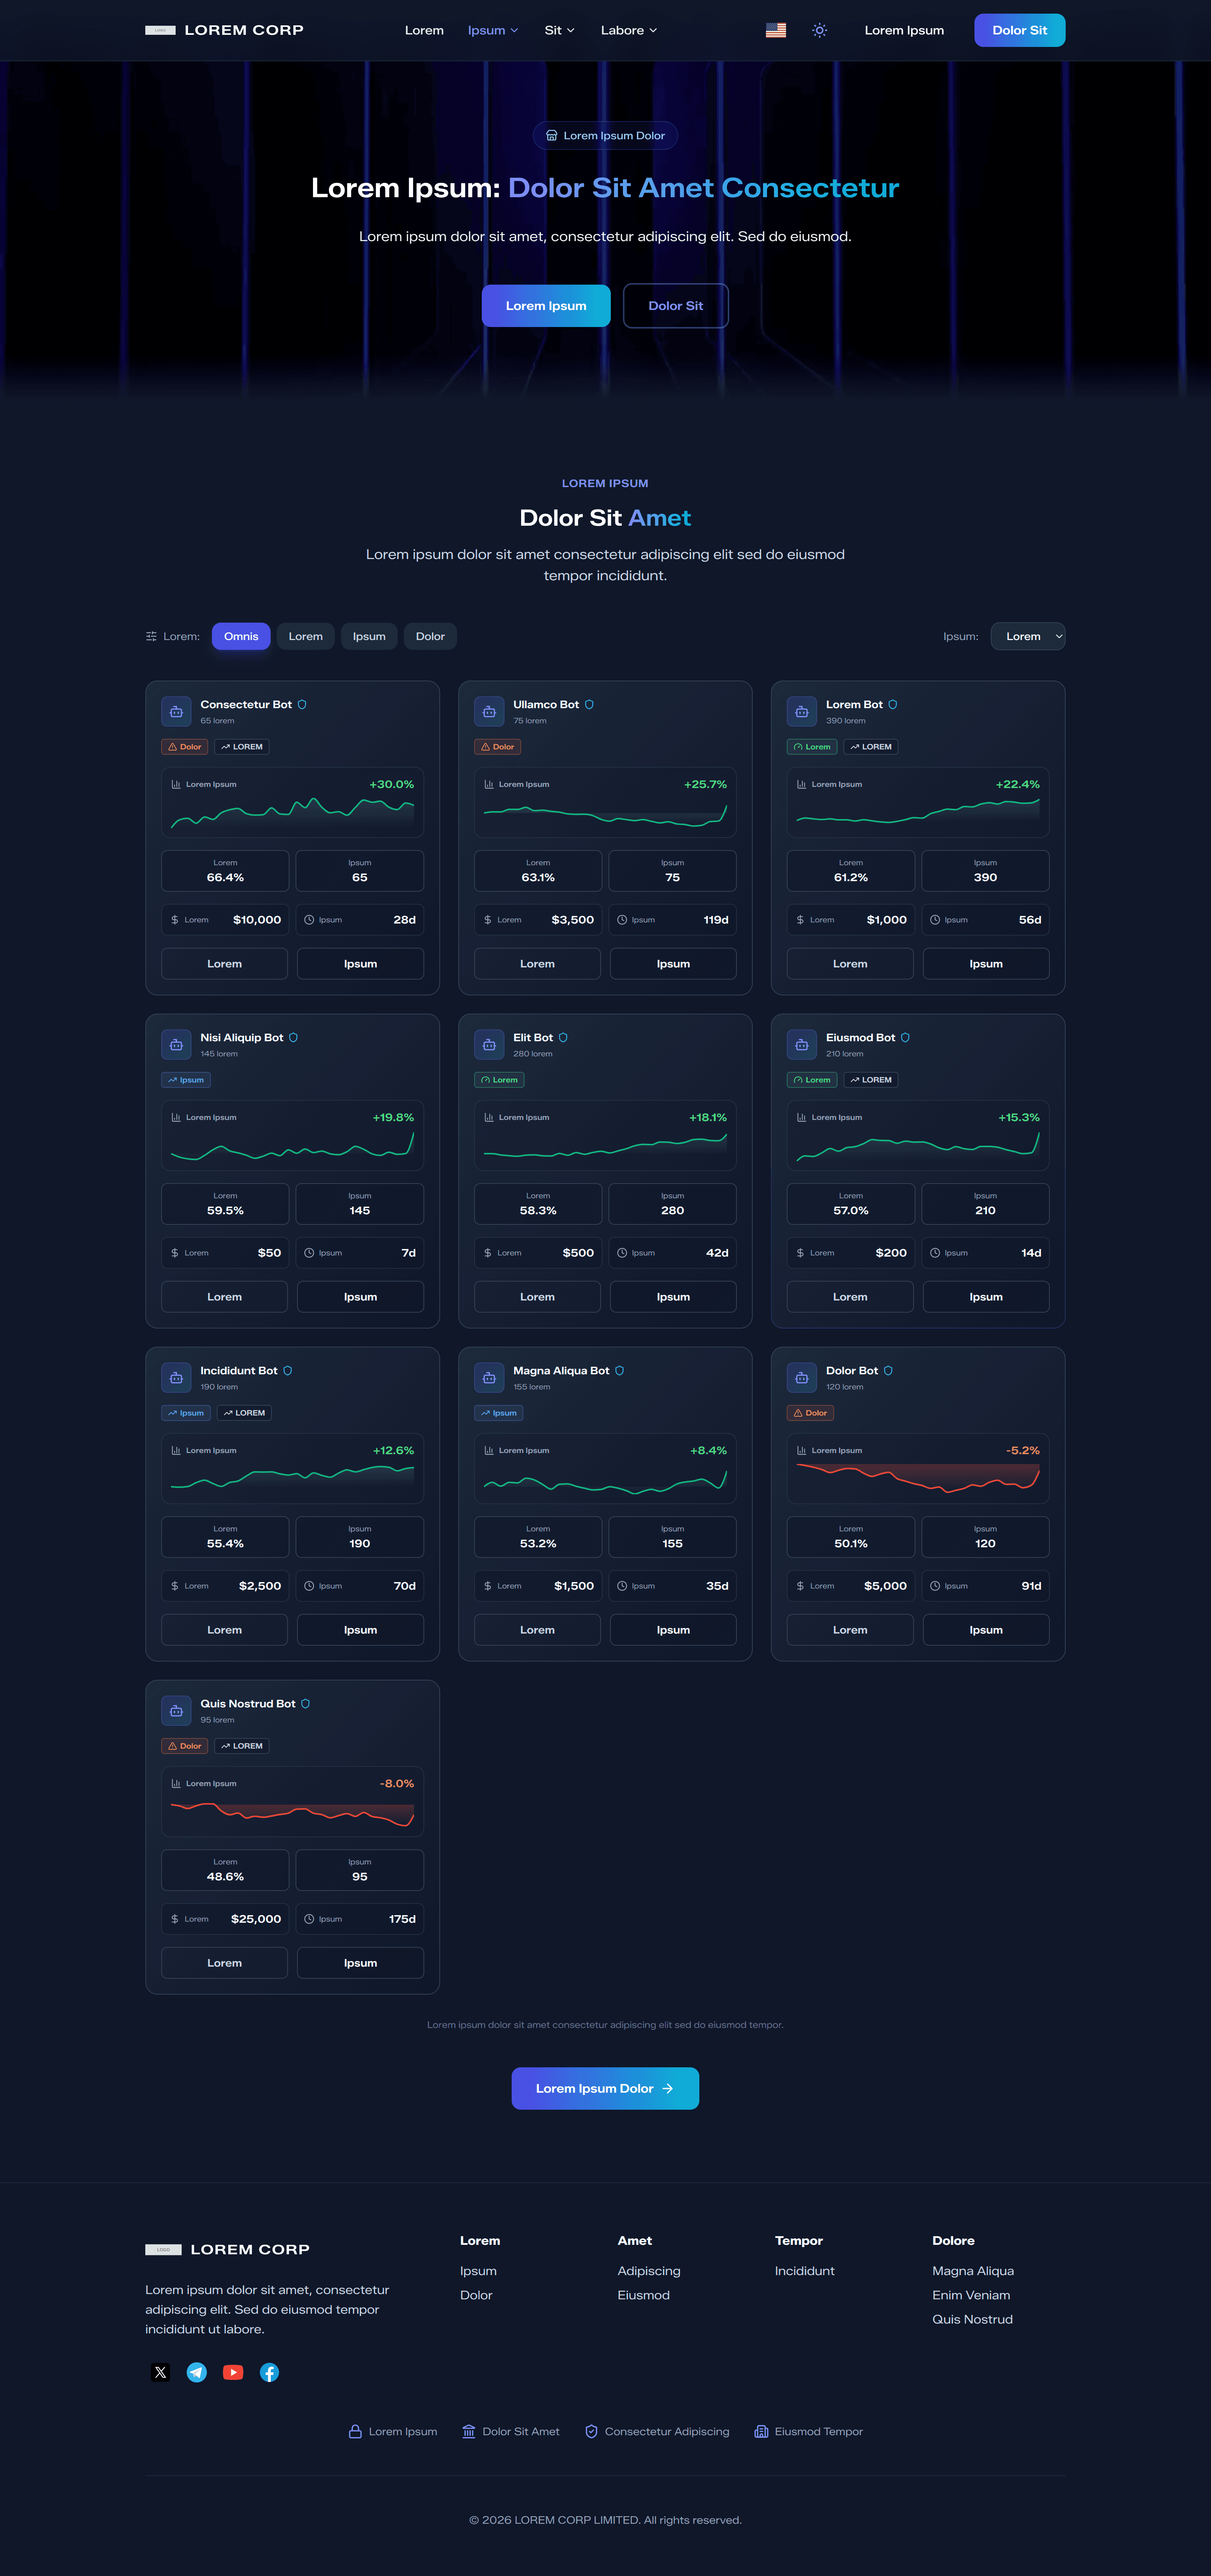
Task: Open the Ipsum sort dropdown showing Lorem
Action: (x=1028, y=636)
